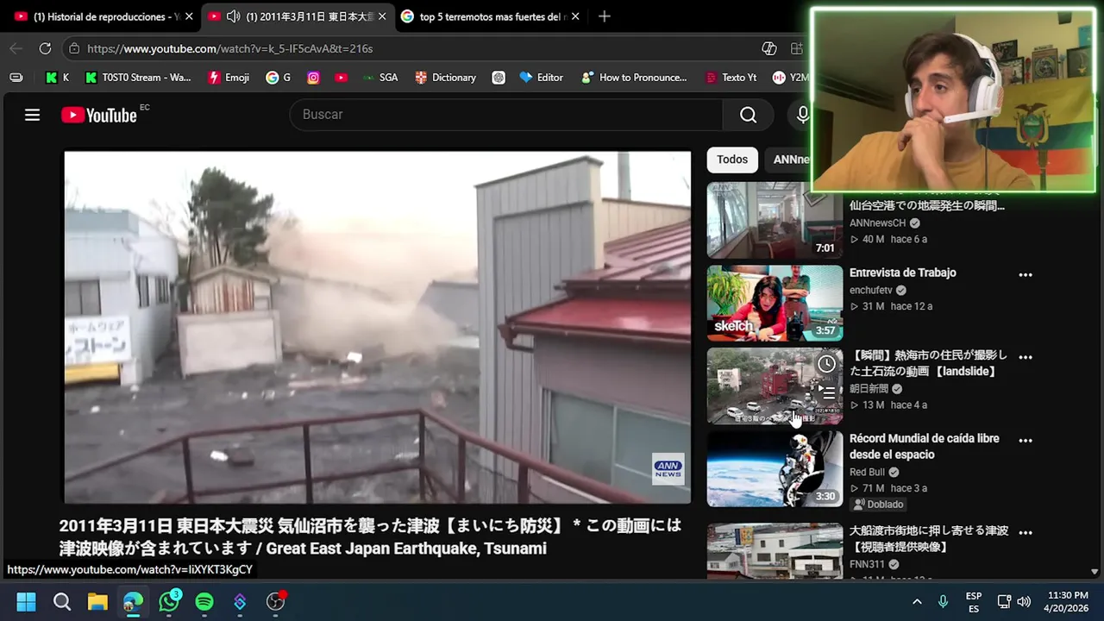The width and height of the screenshot is (1104, 621).
Task: Open options for 熱海市 landslide video
Action: (1026, 357)
